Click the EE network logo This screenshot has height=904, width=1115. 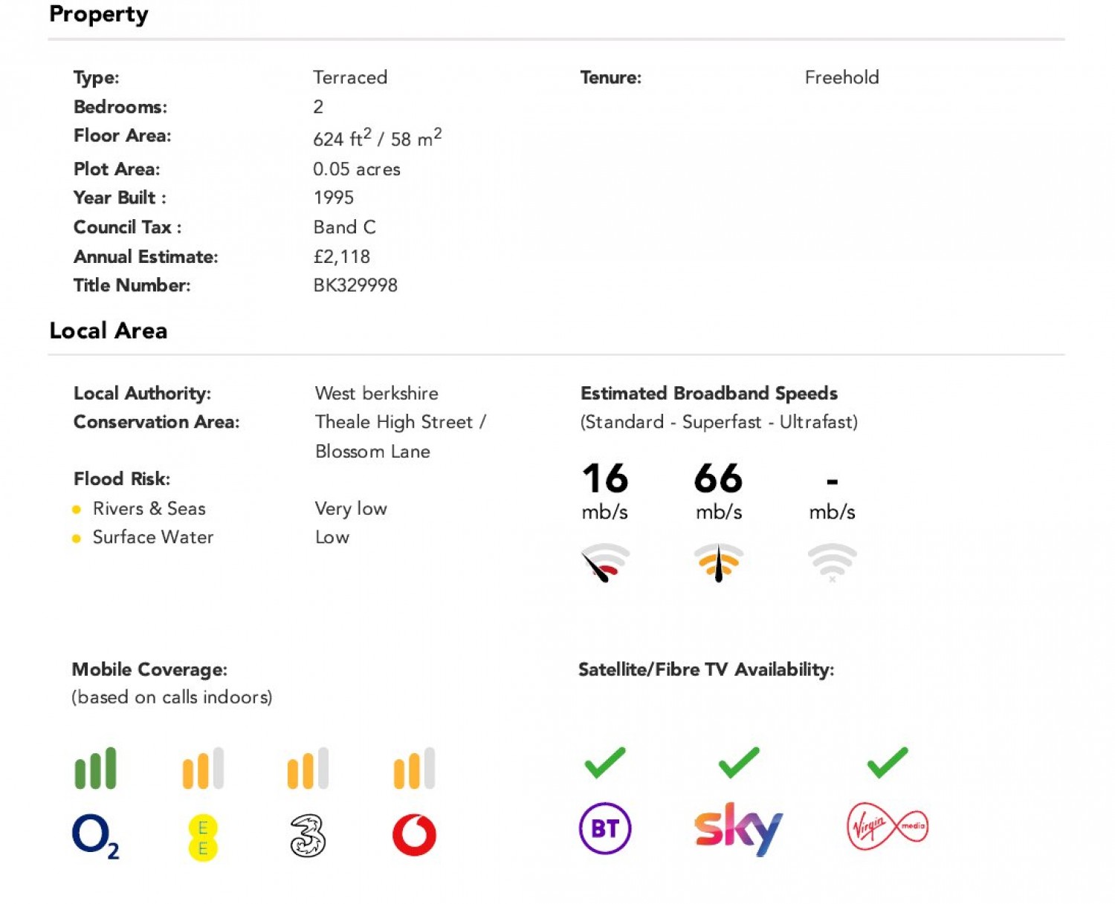(x=203, y=838)
